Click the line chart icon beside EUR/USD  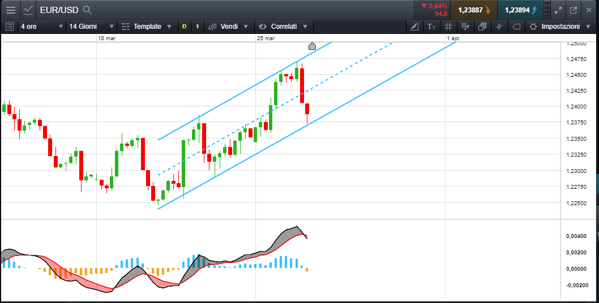click(28, 10)
